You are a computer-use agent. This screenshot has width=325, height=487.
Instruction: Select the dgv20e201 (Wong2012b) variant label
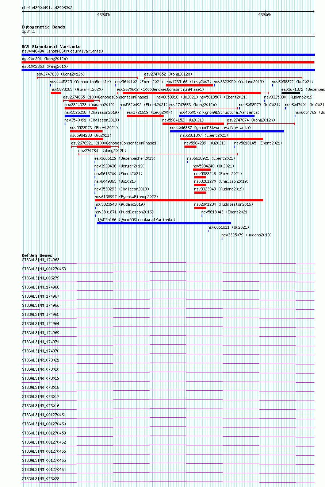(x=45, y=59)
